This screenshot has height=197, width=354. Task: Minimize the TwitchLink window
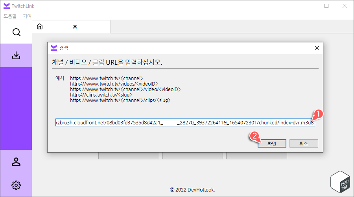click(309, 6)
